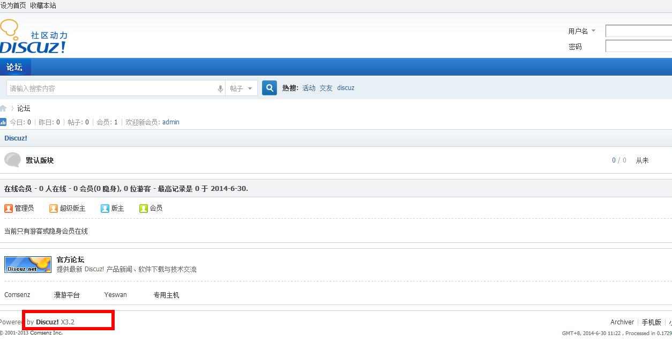Viewport: 672px width, 356px height.
Task: Expand the 帖子 search type dropdown
Action: (241, 88)
